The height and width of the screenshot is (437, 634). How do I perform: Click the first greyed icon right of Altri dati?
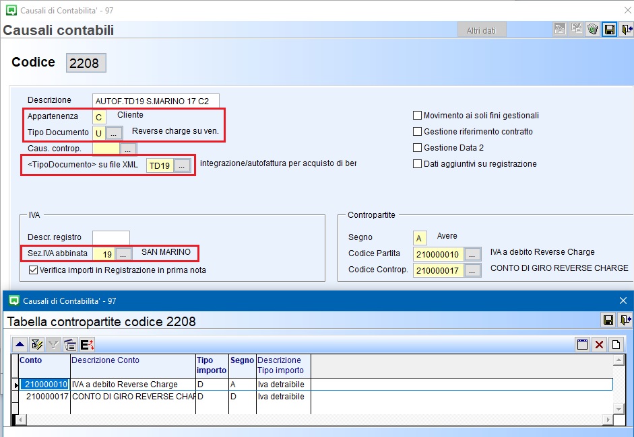(560, 29)
